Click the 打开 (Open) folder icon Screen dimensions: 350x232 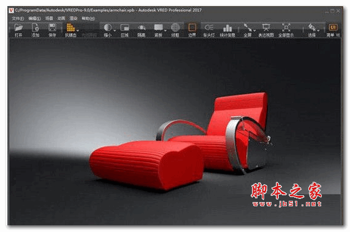tap(18, 28)
